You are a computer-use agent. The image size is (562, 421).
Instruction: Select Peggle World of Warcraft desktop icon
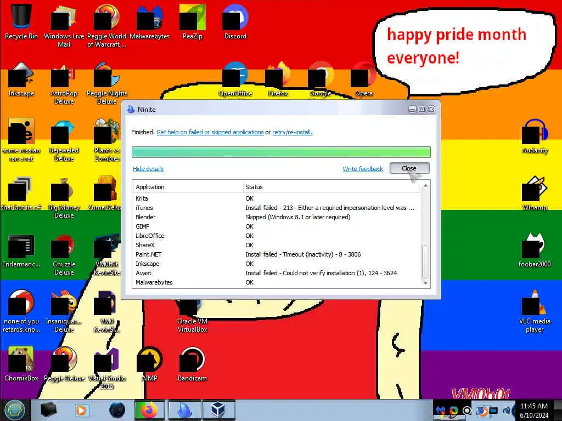pos(106,26)
